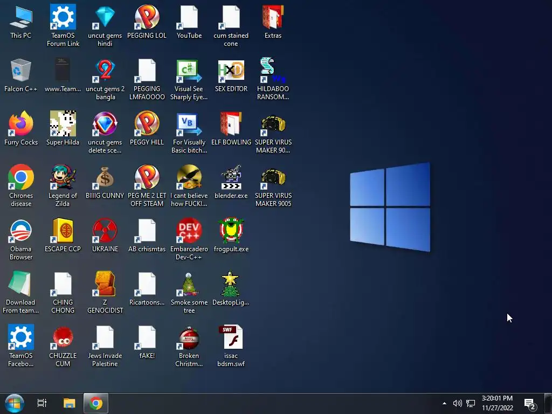This screenshot has height=414, width=552.
Task: Open the volume control in the tray
Action: click(x=457, y=403)
